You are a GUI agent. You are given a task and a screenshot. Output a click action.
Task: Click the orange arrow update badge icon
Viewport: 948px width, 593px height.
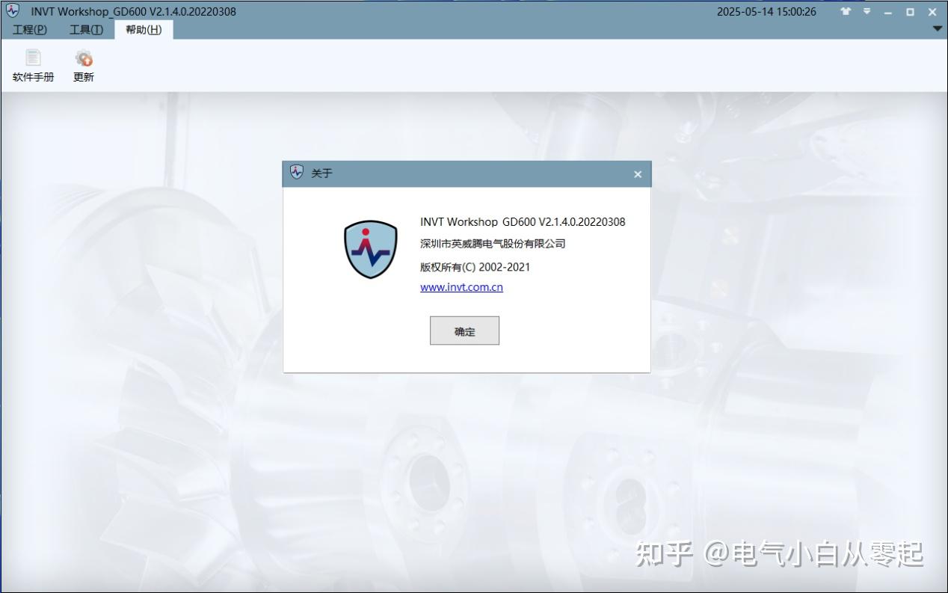click(x=87, y=62)
